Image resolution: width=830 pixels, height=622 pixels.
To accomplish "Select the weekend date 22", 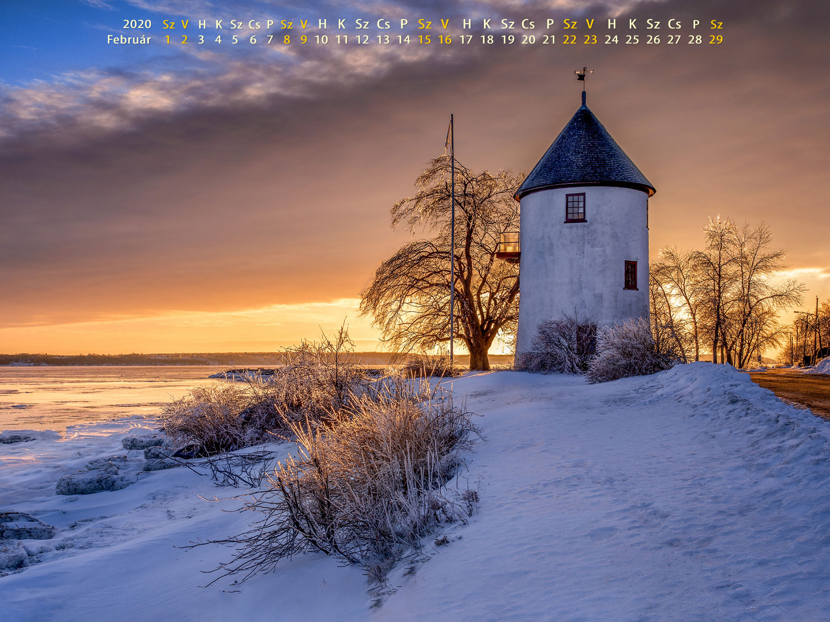I will tap(569, 38).
